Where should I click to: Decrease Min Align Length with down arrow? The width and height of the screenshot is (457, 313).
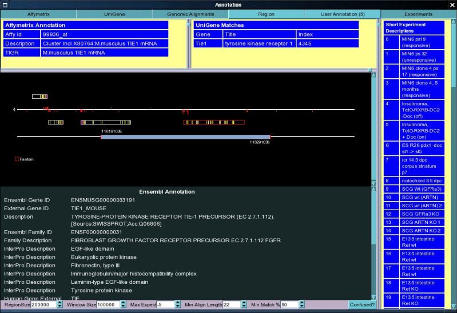[243, 307]
